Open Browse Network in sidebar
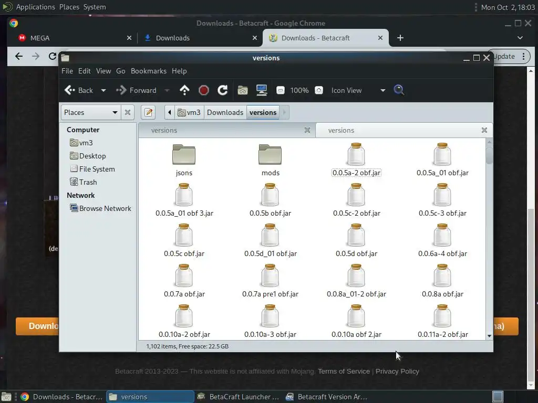This screenshot has width=538, height=403. 100,208
